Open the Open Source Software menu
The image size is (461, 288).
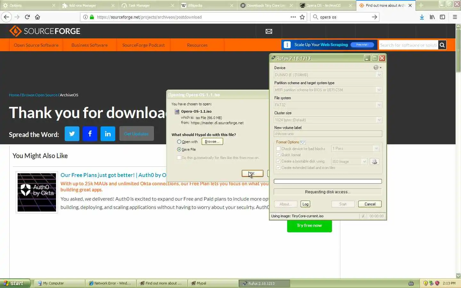pos(36,45)
